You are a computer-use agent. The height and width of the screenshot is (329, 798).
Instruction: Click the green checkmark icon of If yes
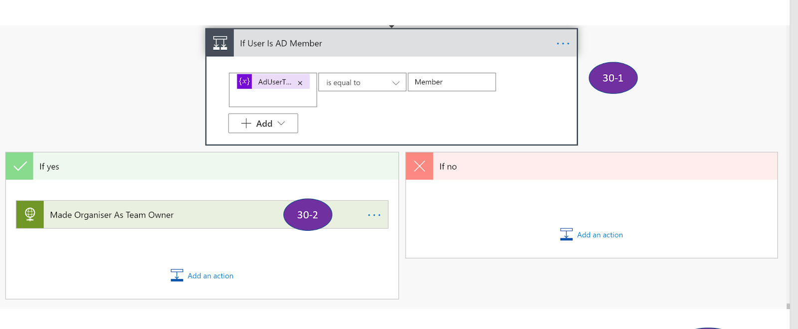coord(20,166)
